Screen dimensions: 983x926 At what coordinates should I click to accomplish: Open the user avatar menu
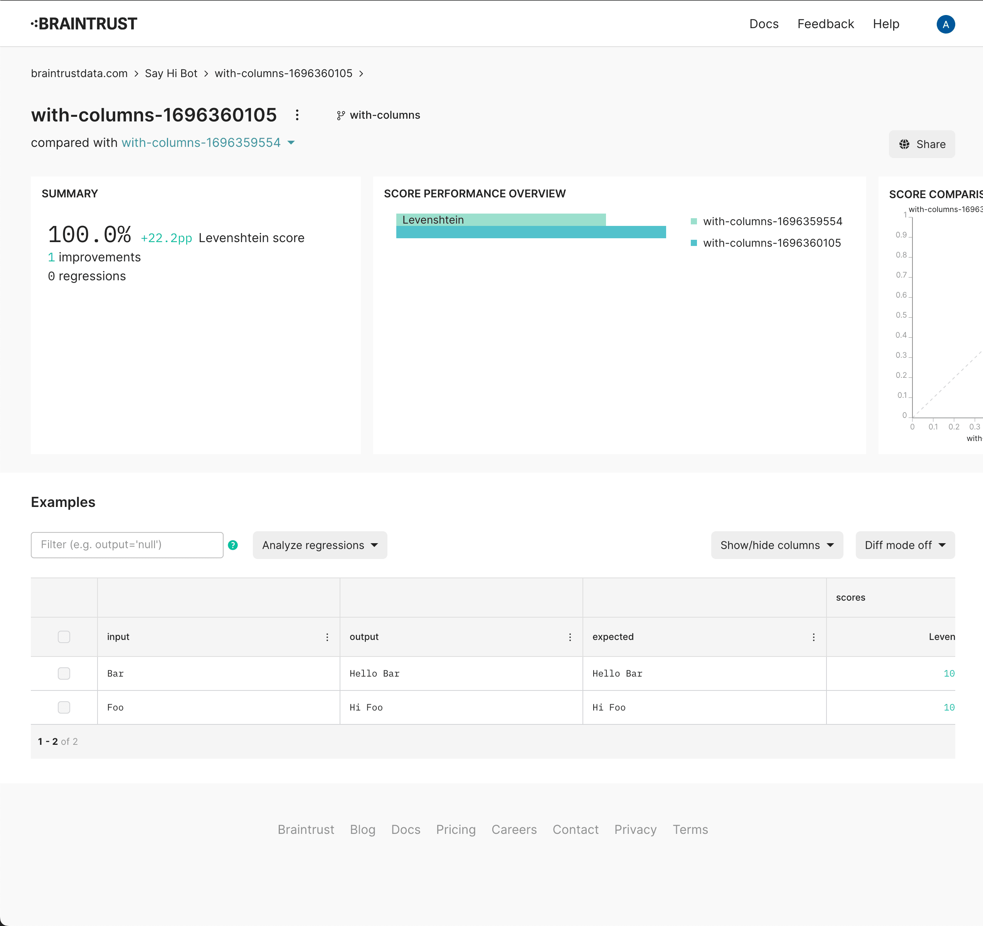tap(945, 24)
